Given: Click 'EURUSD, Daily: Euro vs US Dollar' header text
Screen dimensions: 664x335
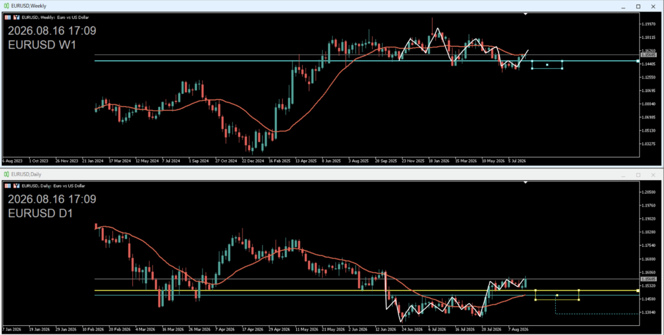Looking at the screenshot, I should click(x=53, y=186).
